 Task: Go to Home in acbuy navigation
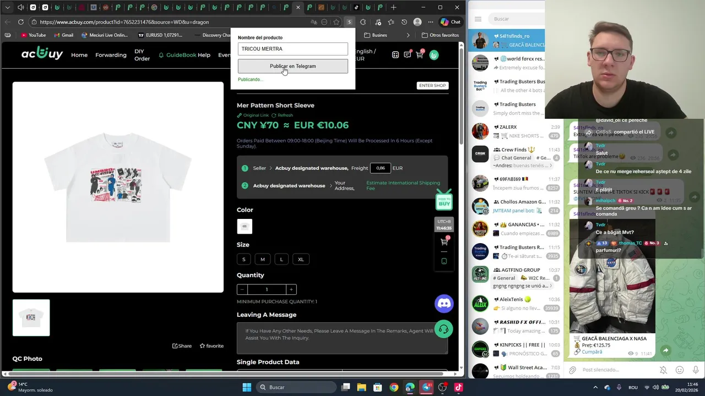(x=79, y=55)
